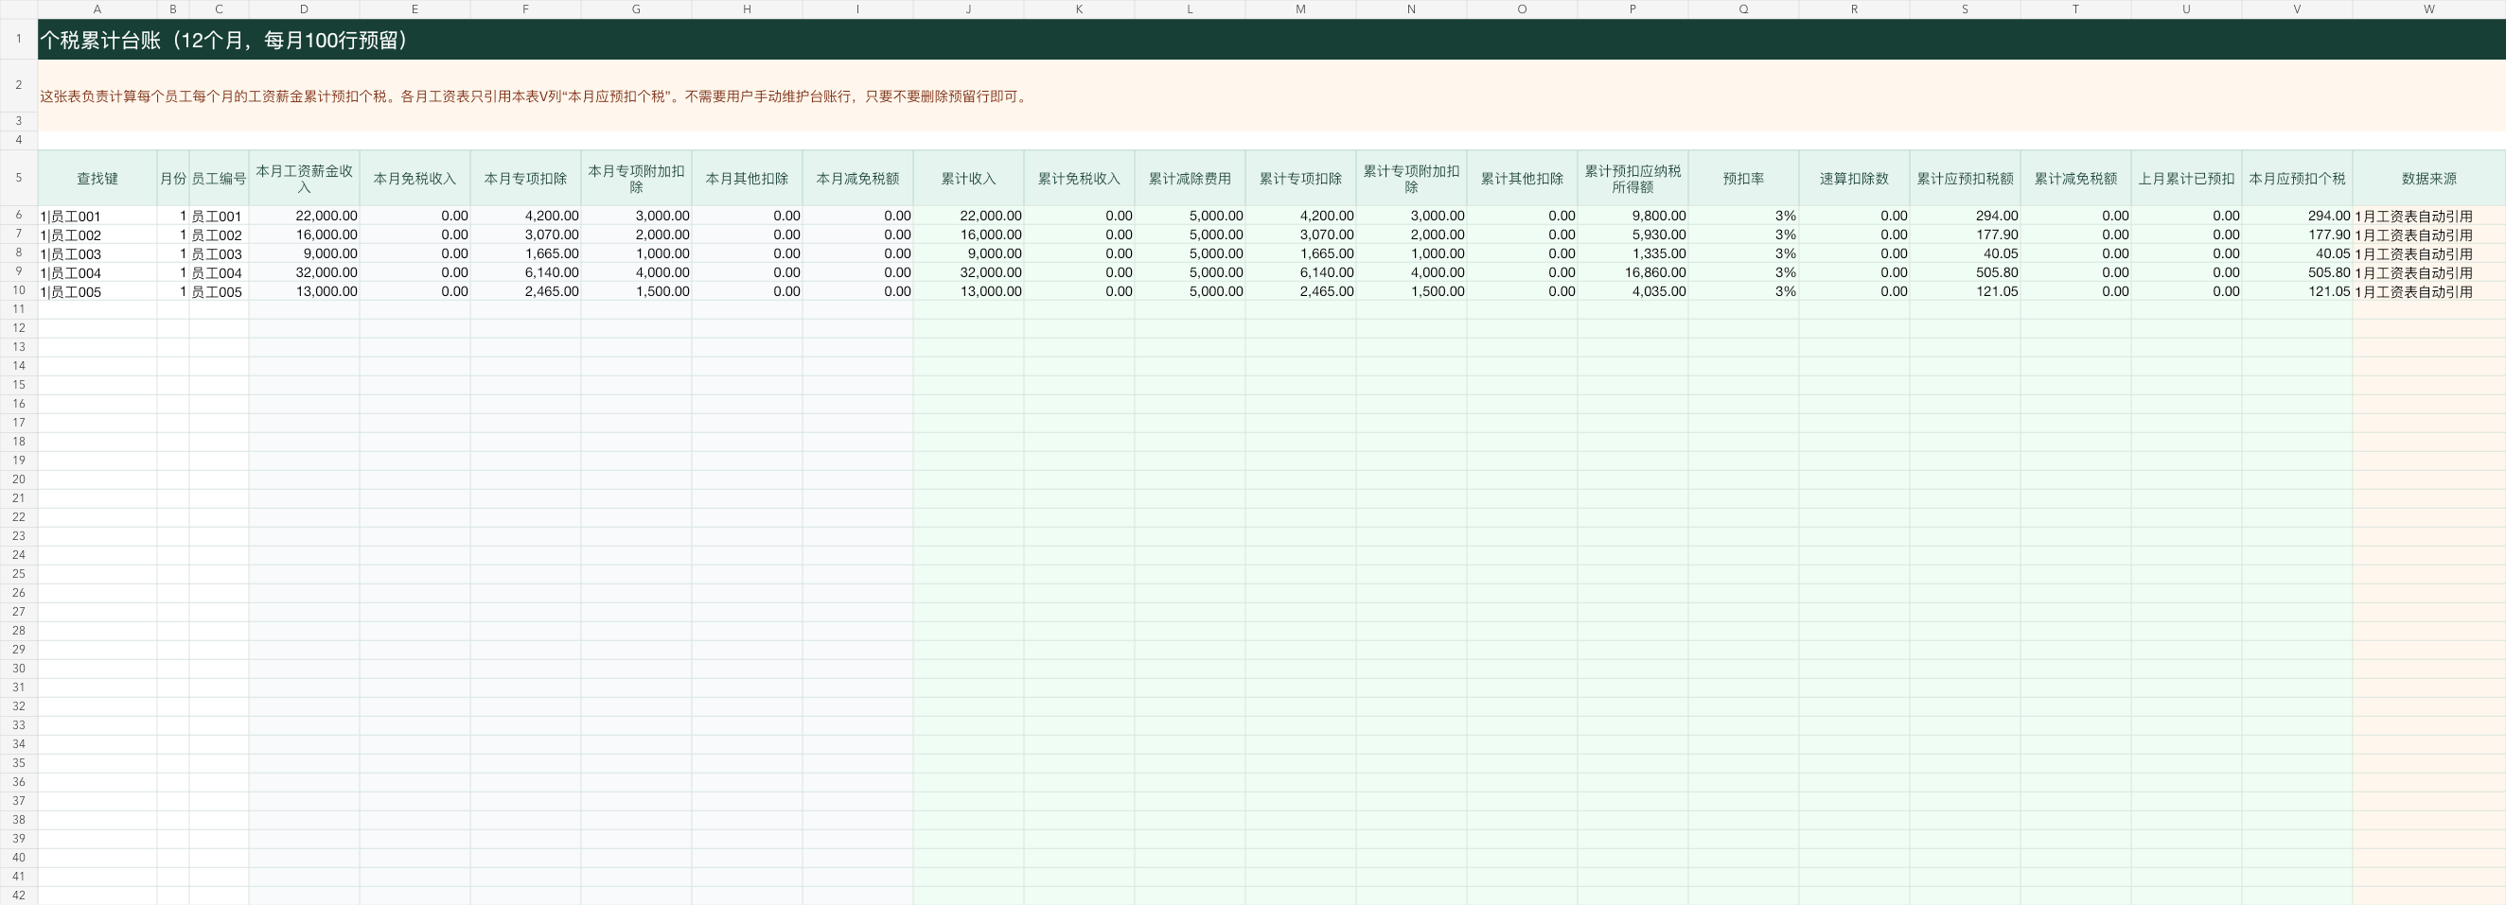2506x905 pixels.
Task: Select the 查找键 header cell
Action: [97, 178]
